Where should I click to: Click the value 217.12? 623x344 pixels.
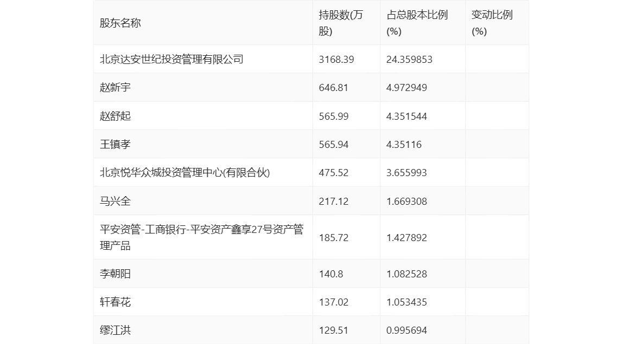point(333,201)
